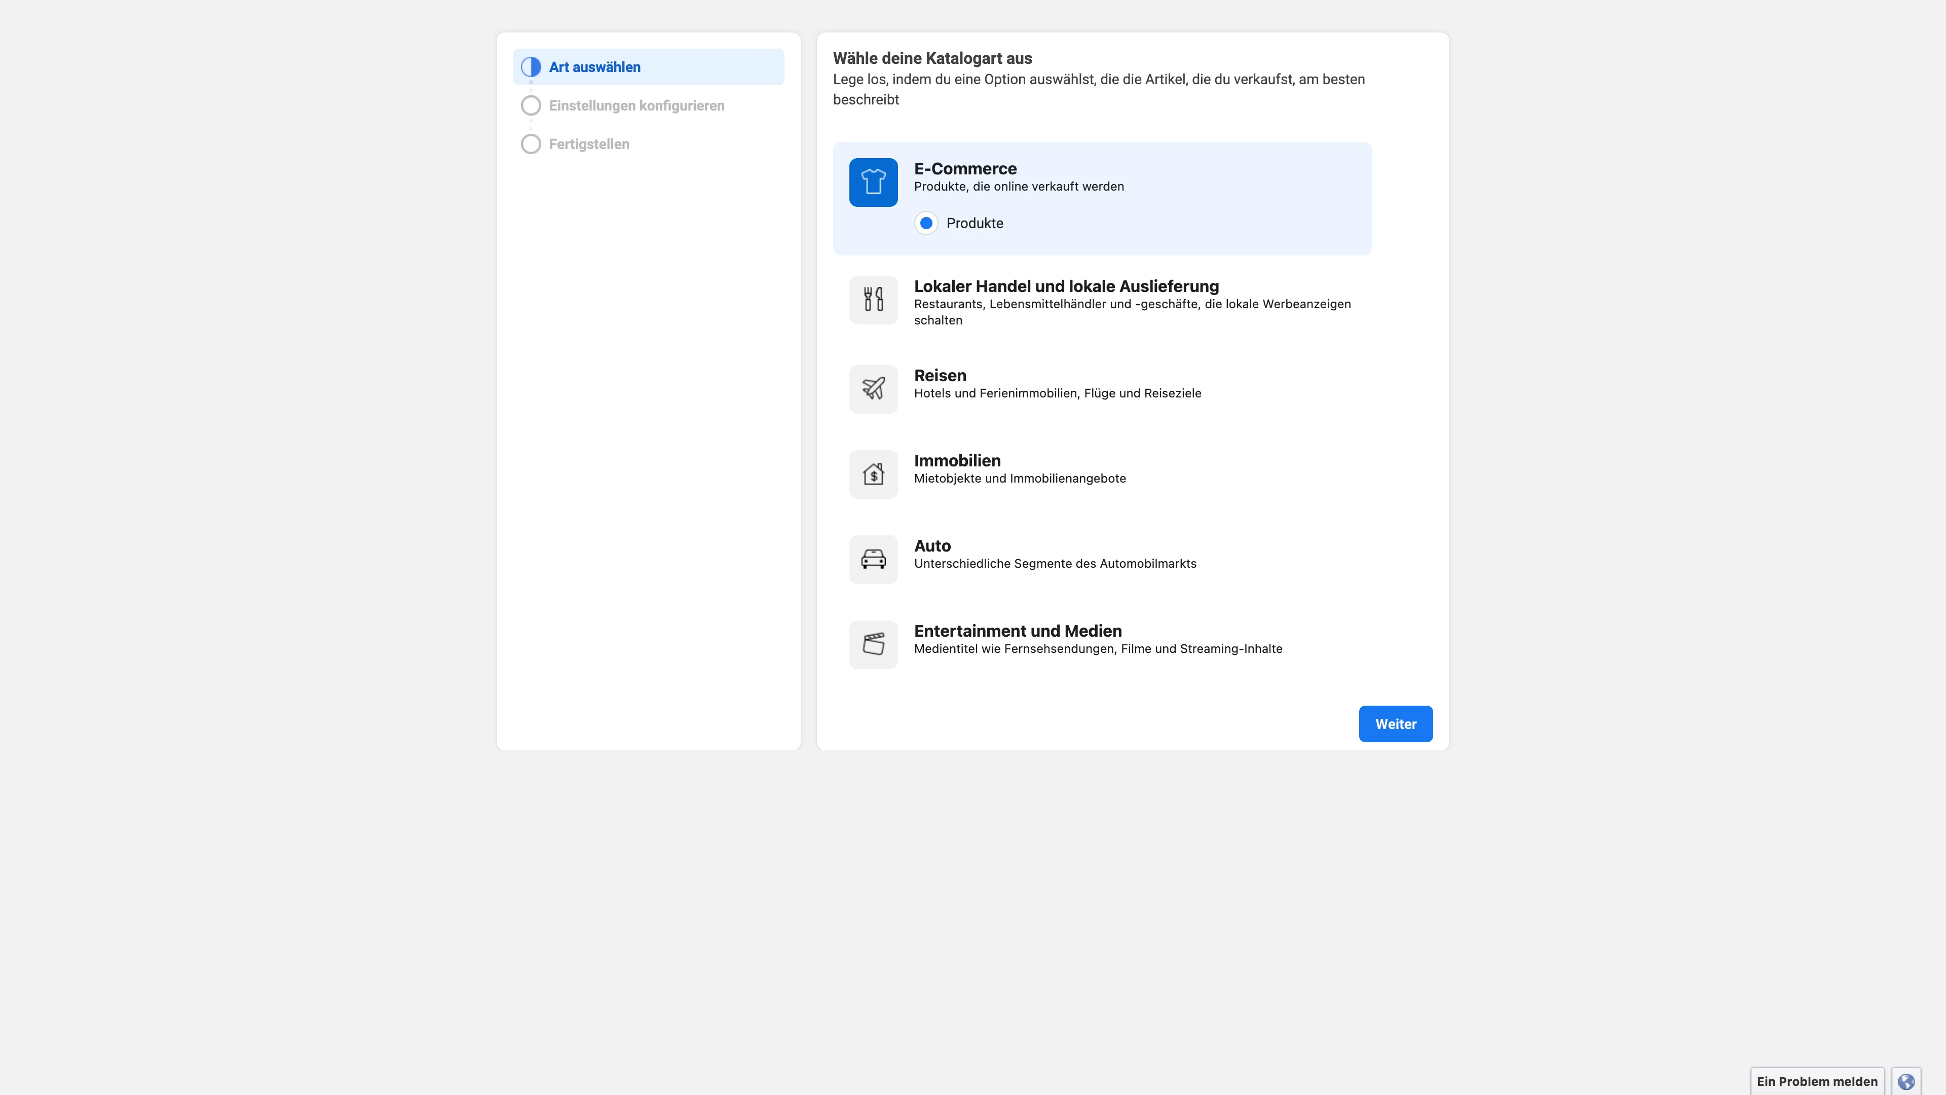Screen dimensions: 1946x1095
Task: Click the Auto car icon
Action: click(x=873, y=559)
